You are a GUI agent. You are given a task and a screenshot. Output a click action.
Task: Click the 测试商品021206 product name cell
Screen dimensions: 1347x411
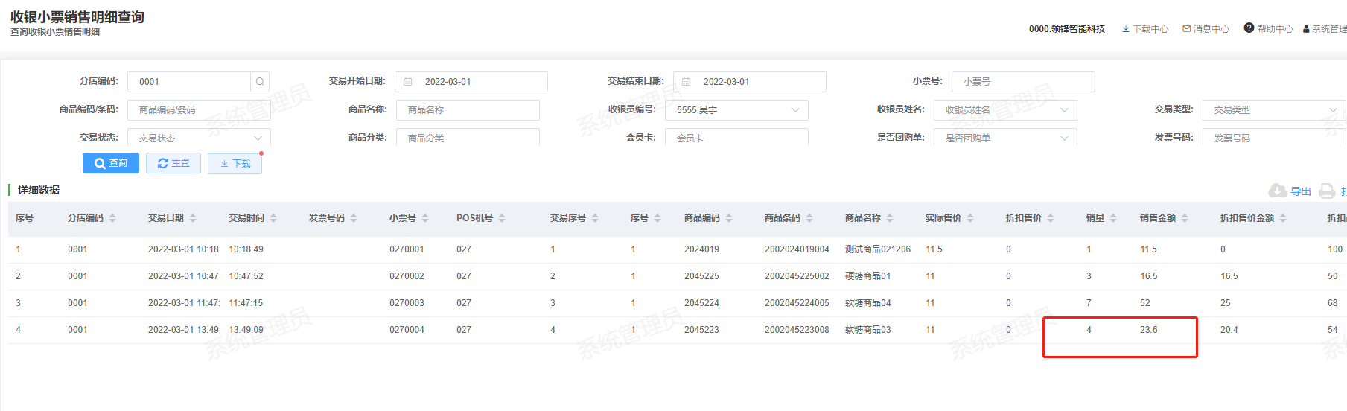coord(878,249)
